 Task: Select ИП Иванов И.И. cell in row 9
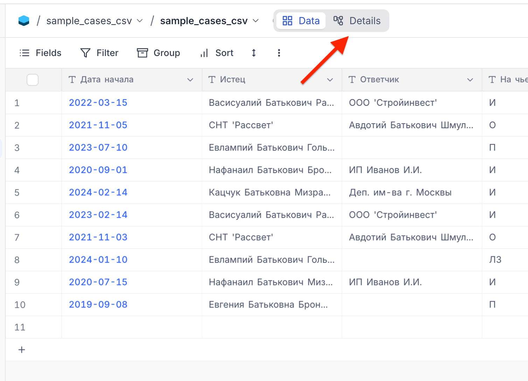412,282
